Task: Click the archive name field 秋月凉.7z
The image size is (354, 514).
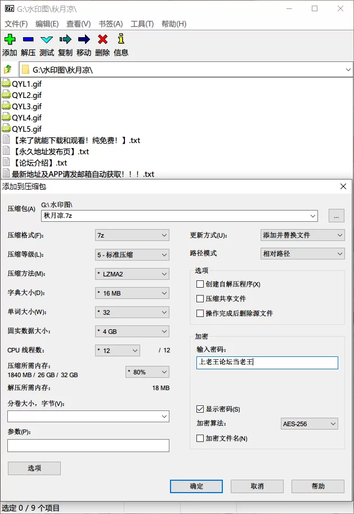Action: pos(180,216)
